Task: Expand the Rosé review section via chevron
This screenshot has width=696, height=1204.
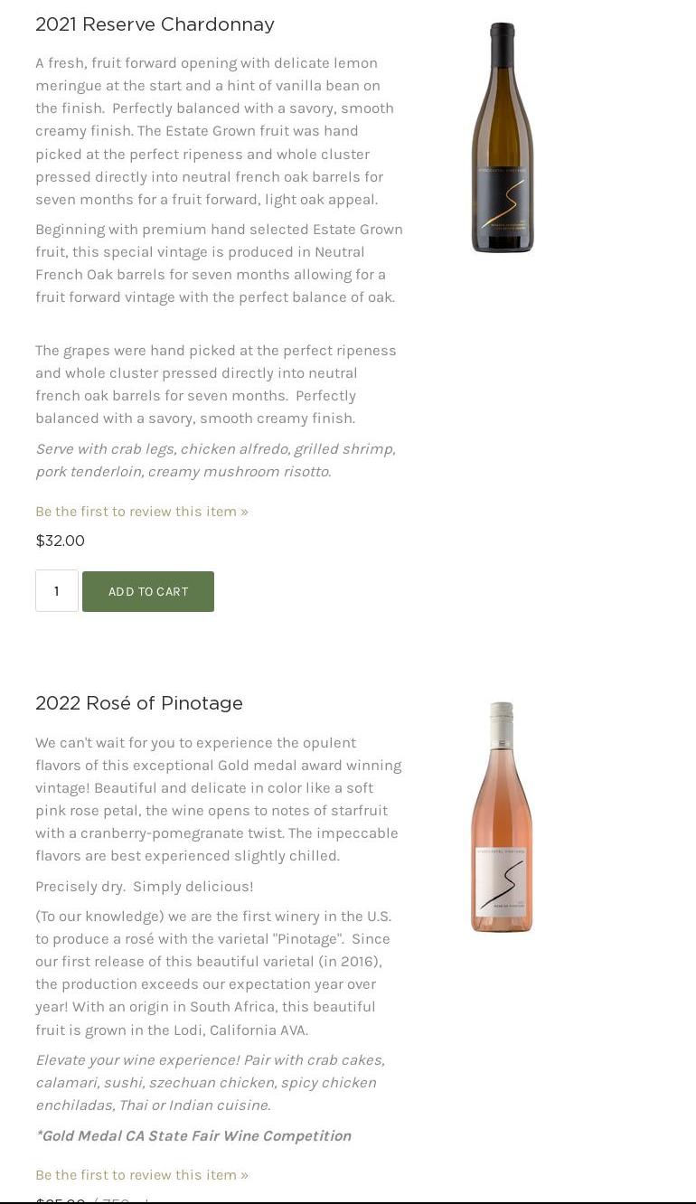Action: click(242, 1174)
